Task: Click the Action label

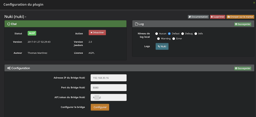Action: coord(79,33)
